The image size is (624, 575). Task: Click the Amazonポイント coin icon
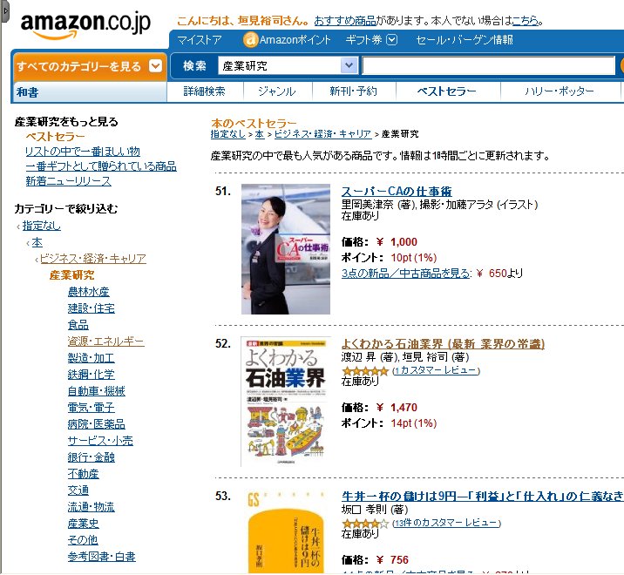point(250,40)
